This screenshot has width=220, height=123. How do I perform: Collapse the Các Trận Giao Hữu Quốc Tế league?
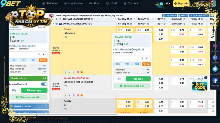[53, 24]
